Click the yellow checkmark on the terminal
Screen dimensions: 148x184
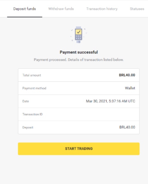pyautogui.click(x=79, y=32)
